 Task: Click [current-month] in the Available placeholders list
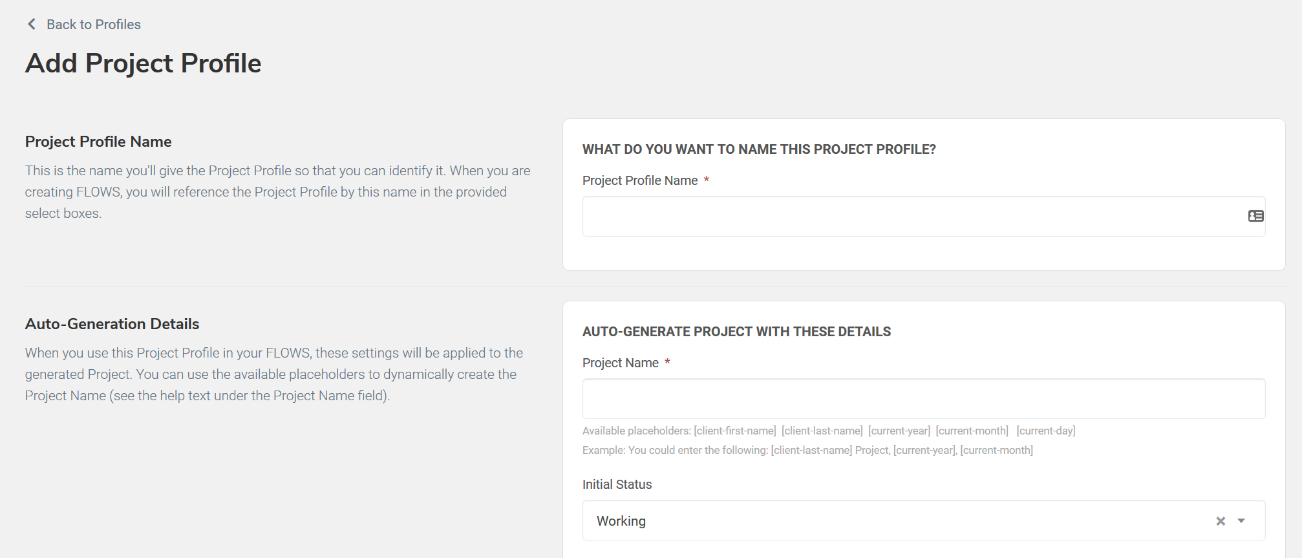(x=972, y=431)
